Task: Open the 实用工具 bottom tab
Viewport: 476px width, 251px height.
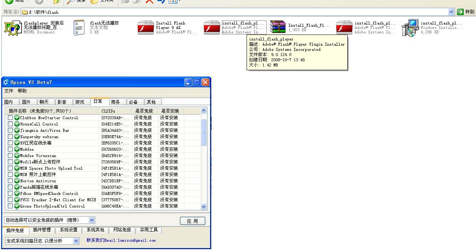Action: [x=149, y=230]
